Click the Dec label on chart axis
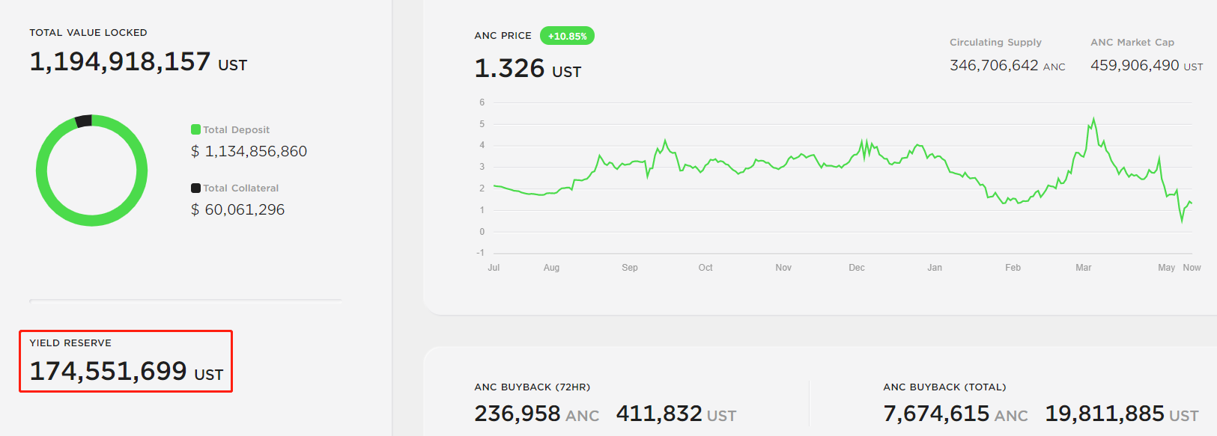 pyautogui.click(x=857, y=268)
